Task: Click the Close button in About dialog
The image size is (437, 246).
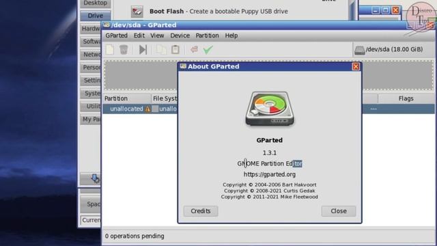Action: pos(339,211)
